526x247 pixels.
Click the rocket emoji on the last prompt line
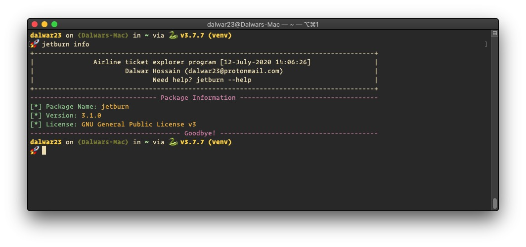tap(35, 151)
